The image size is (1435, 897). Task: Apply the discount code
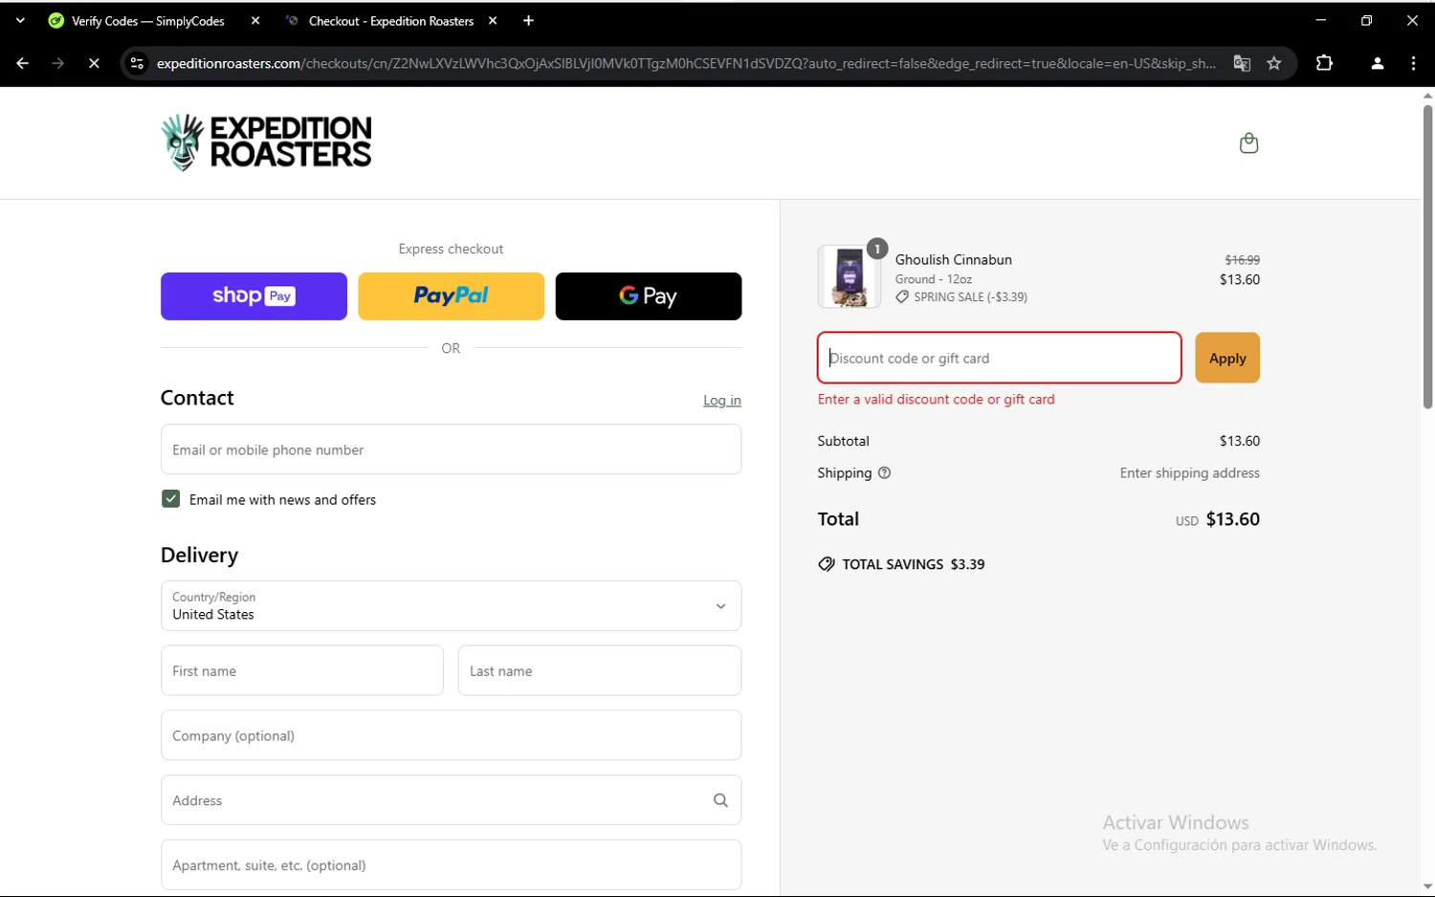[x=1227, y=358]
